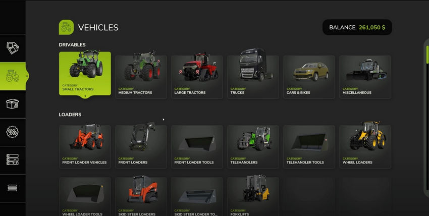
Task: Choose the Front Loaders category
Action: point(141,146)
